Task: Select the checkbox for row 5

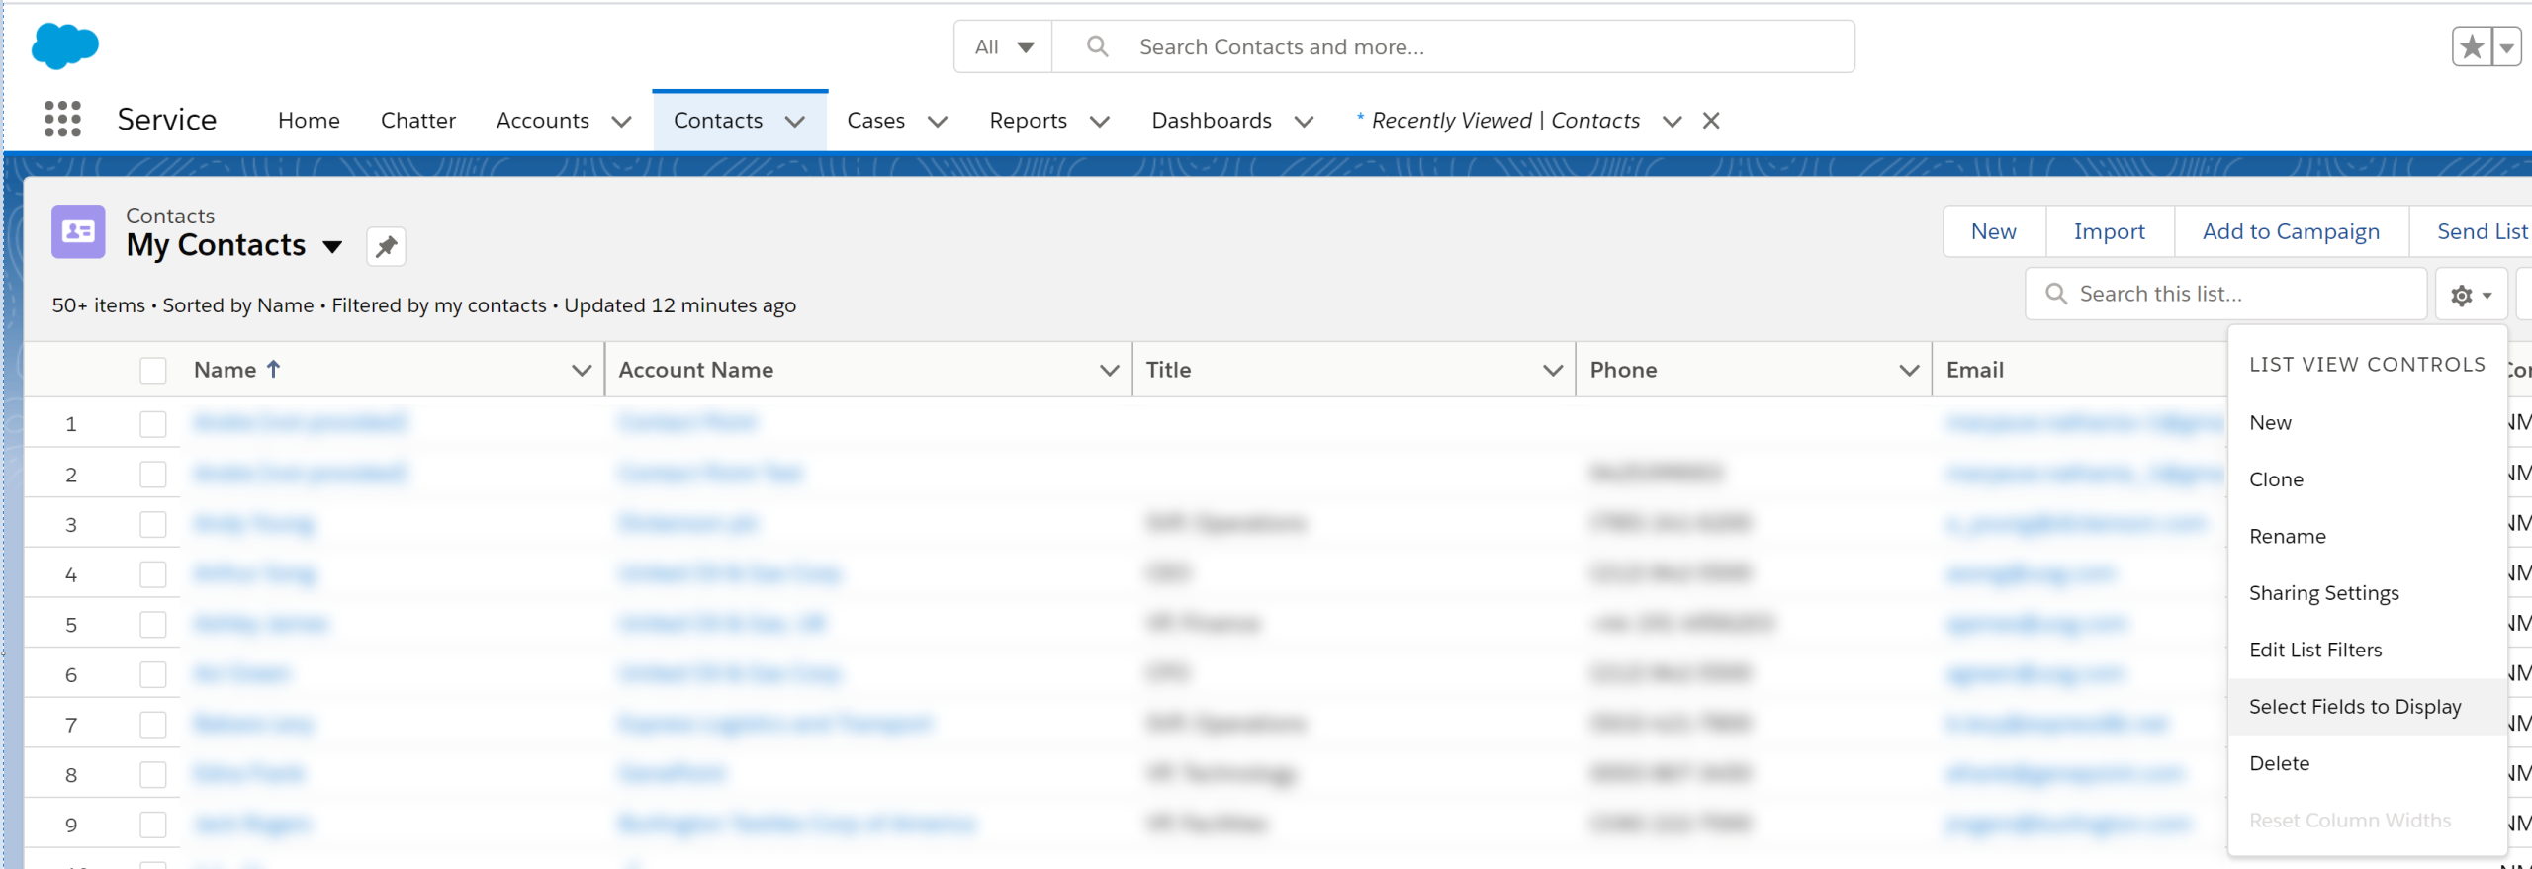Action: [x=153, y=625]
